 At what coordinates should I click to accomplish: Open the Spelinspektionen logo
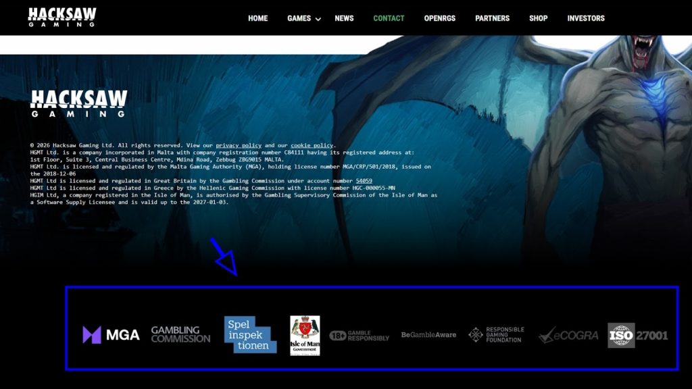click(x=250, y=335)
